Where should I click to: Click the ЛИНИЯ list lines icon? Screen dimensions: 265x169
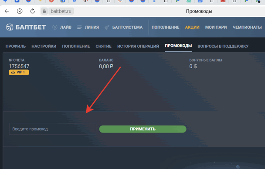79,27
